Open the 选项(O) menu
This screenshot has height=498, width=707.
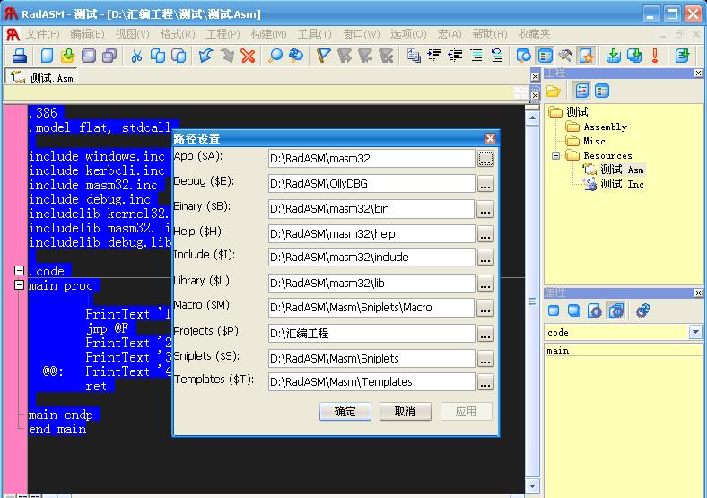point(408,34)
